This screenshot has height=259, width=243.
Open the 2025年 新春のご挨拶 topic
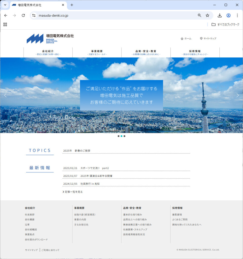77,151
